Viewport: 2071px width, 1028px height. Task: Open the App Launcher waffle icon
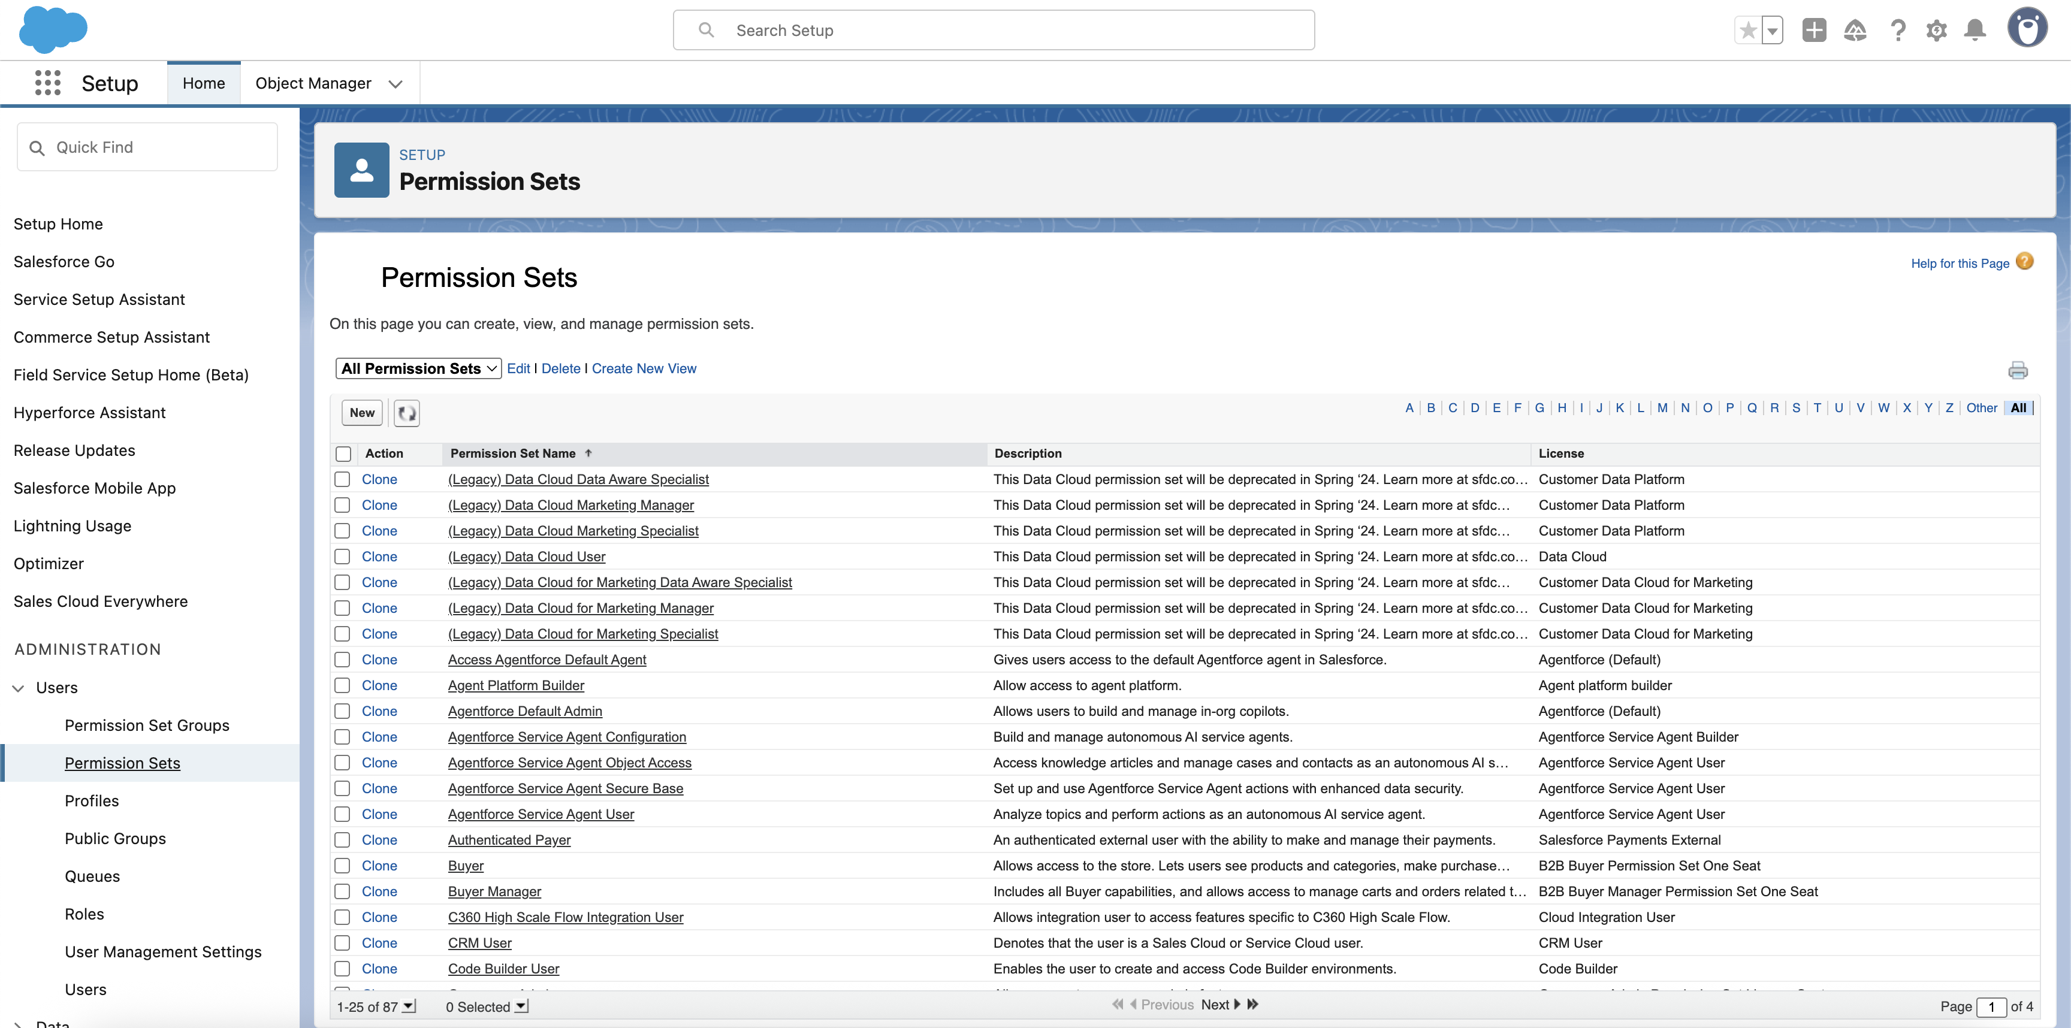[x=48, y=83]
